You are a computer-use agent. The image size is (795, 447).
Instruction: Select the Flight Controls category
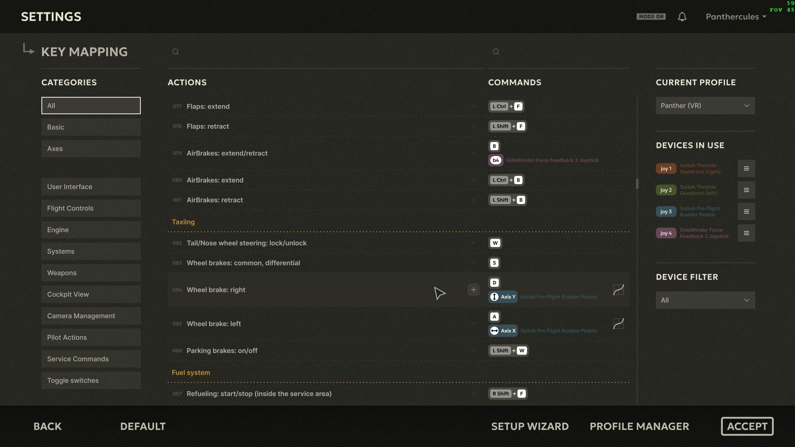(x=91, y=208)
